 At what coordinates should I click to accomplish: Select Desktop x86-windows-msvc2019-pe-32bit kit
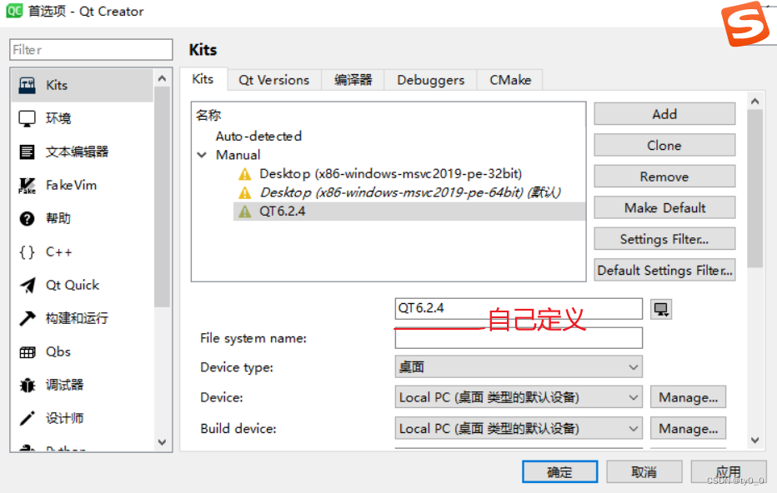pos(390,174)
